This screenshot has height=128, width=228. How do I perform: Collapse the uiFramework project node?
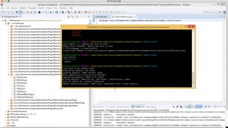click(2, 21)
